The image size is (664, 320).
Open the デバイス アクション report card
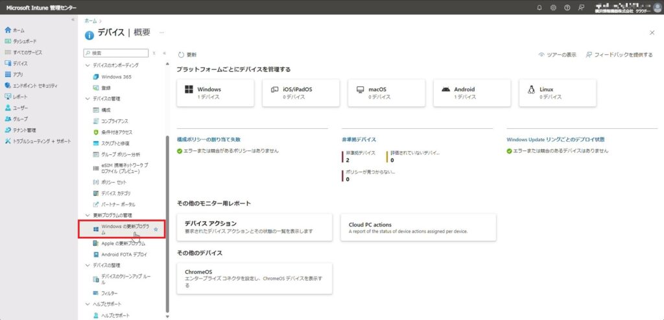(254, 227)
